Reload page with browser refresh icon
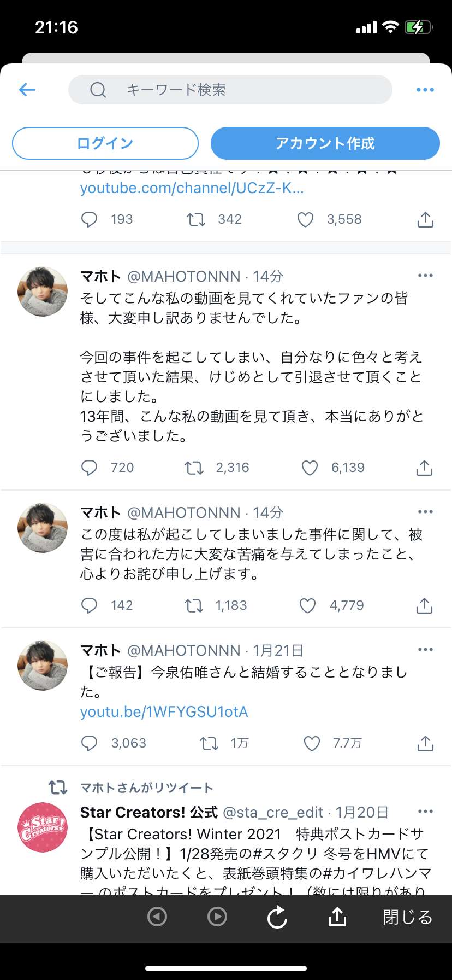 tap(277, 917)
